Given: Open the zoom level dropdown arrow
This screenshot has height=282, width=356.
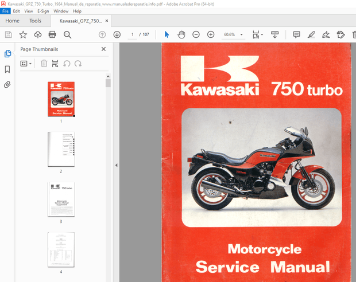Looking at the screenshot, I should (242, 35).
